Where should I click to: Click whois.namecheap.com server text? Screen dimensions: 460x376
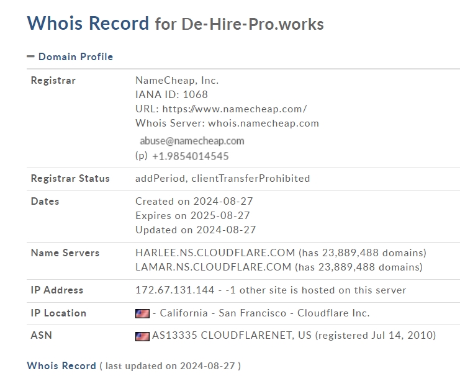click(x=263, y=123)
